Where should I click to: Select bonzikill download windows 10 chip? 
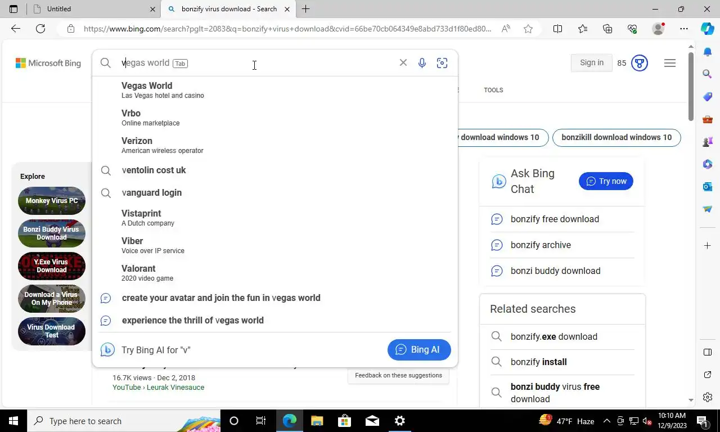click(x=616, y=137)
